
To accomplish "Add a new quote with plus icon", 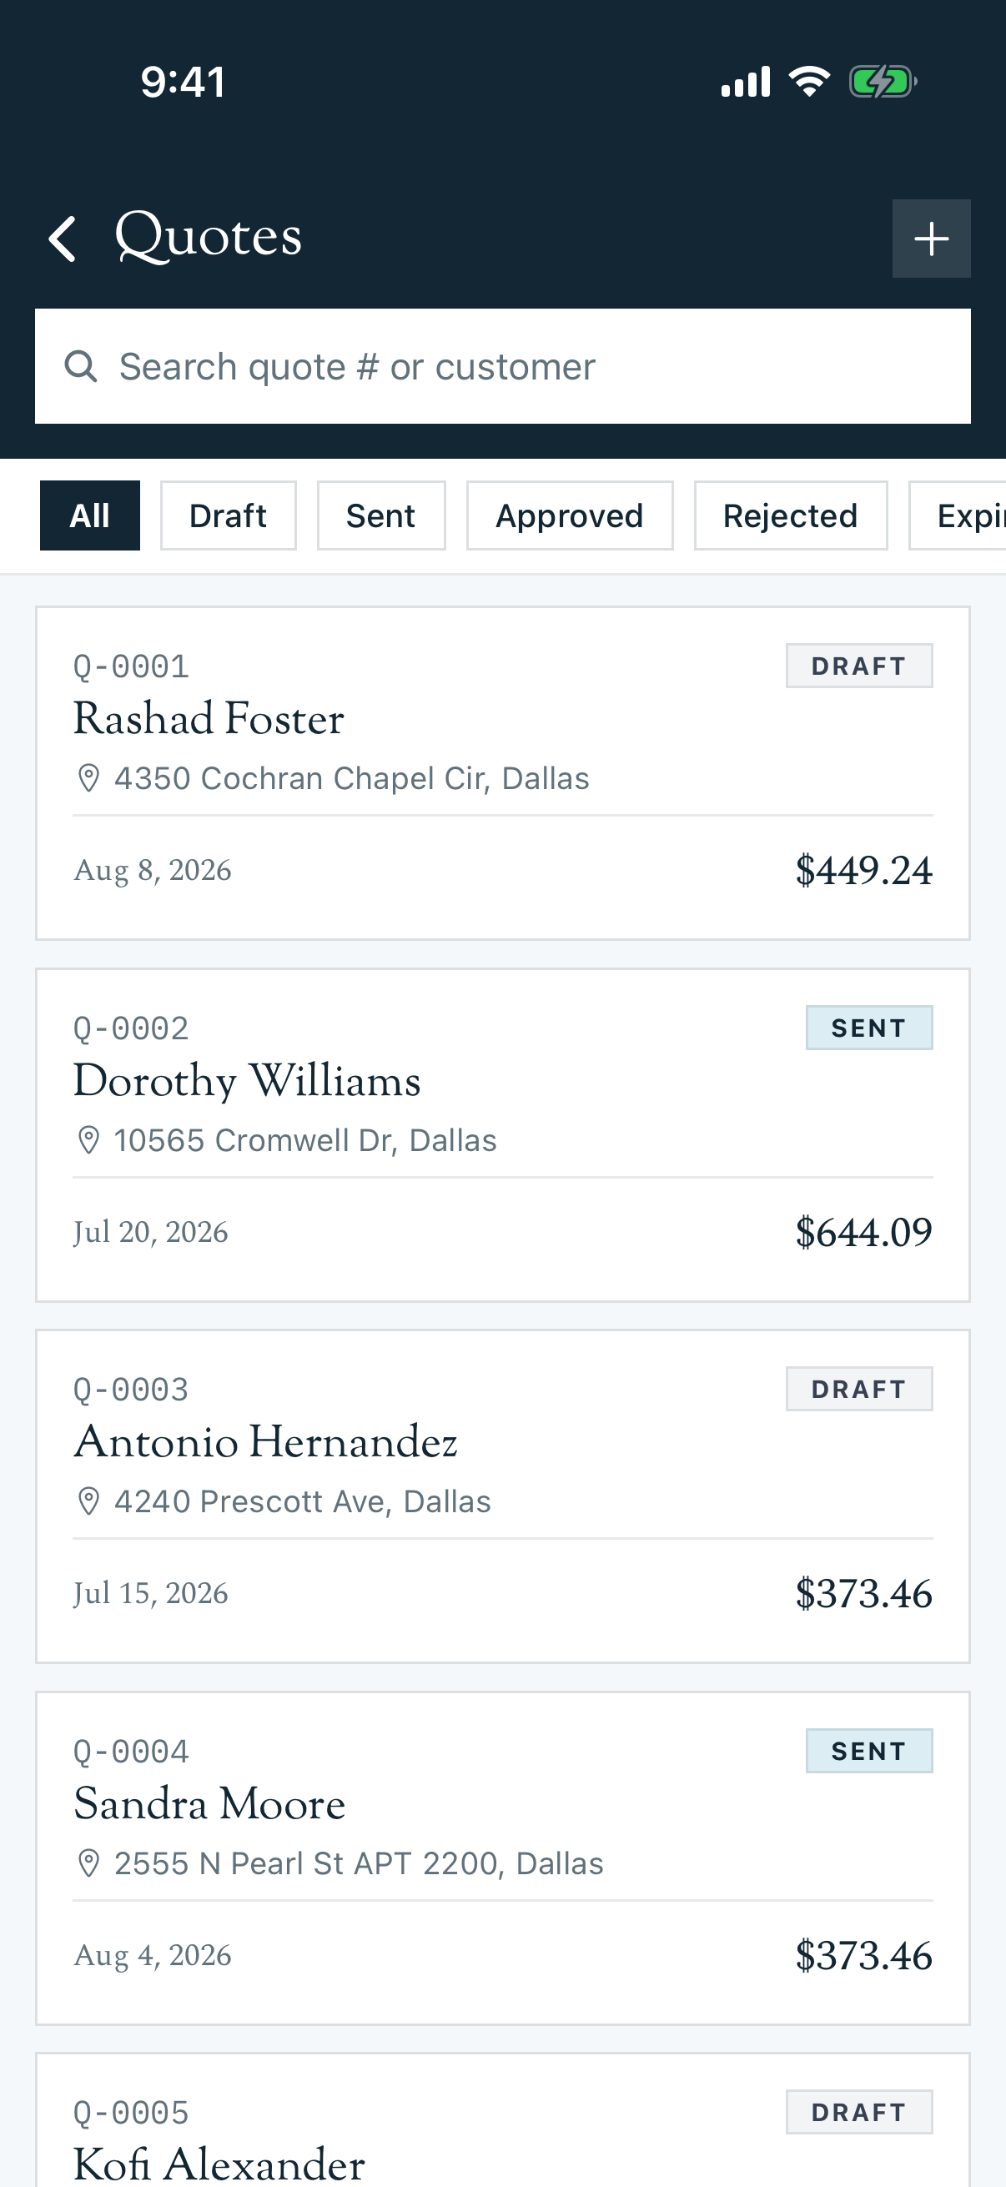I will (931, 239).
